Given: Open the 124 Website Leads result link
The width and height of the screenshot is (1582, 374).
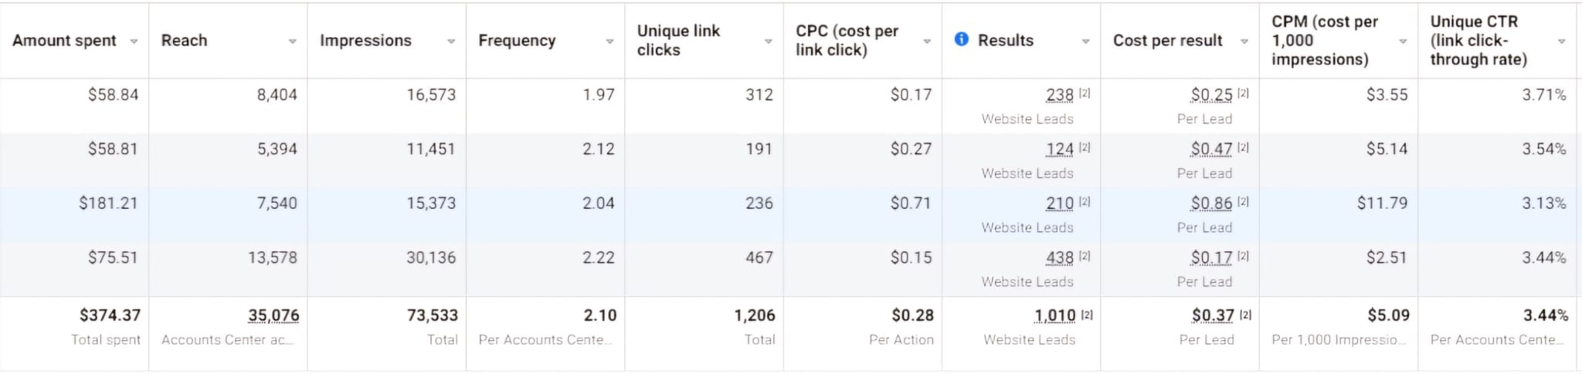Looking at the screenshot, I should tap(1060, 149).
